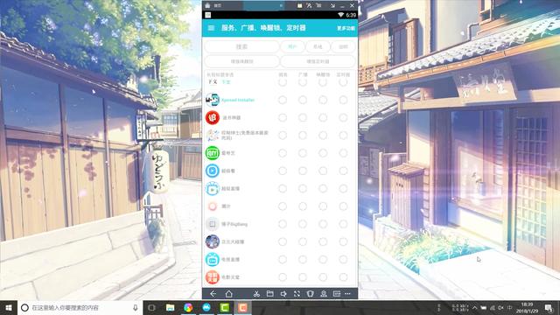Expand the system tray hidden icons chevron
560x315 pixels.
pos(474,307)
